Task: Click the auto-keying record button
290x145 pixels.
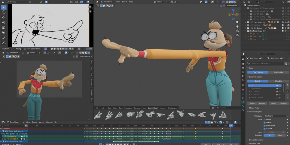Action: point(46,49)
